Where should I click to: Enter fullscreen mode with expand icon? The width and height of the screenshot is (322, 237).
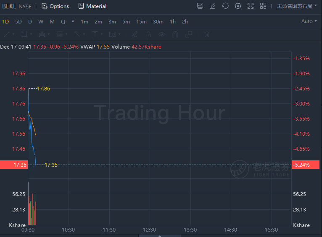251,6
